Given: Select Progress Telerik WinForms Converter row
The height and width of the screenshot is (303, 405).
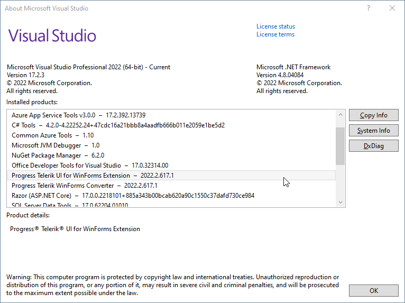Looking at the screenshot, I should click(x=171, y=186).
